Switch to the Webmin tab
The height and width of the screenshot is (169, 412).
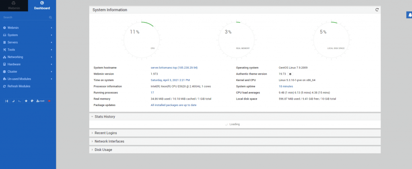(x=14, y=6)
